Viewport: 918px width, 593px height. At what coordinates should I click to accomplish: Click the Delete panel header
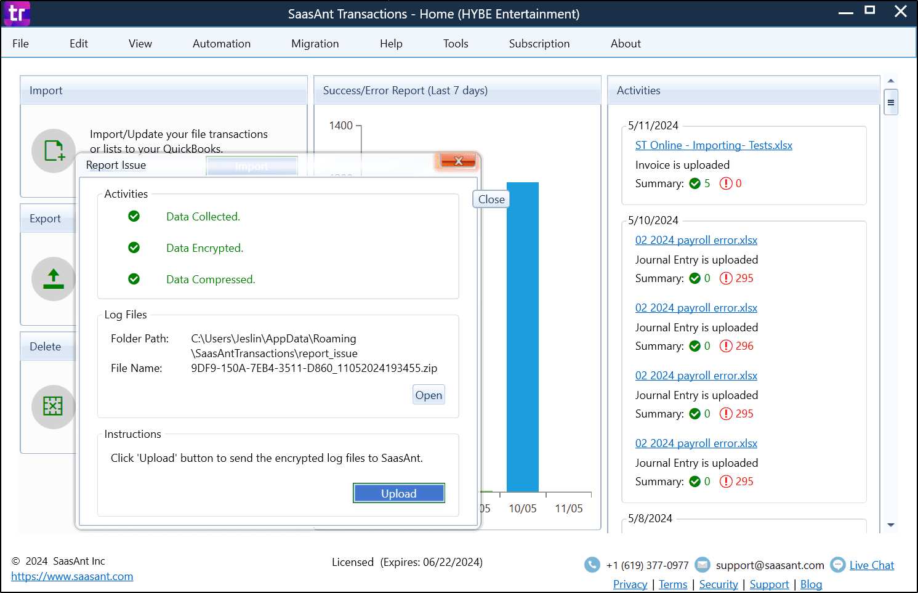[x=48, y=347]
